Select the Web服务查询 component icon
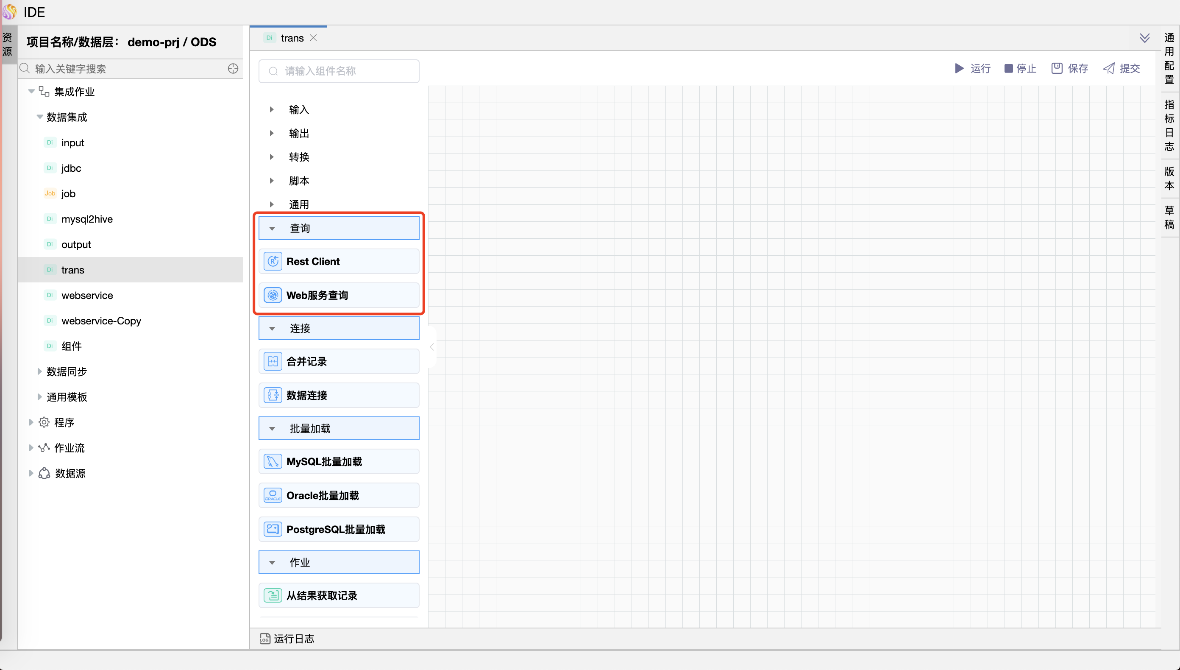The image size is (1180, 670). [x=273, y=296]
